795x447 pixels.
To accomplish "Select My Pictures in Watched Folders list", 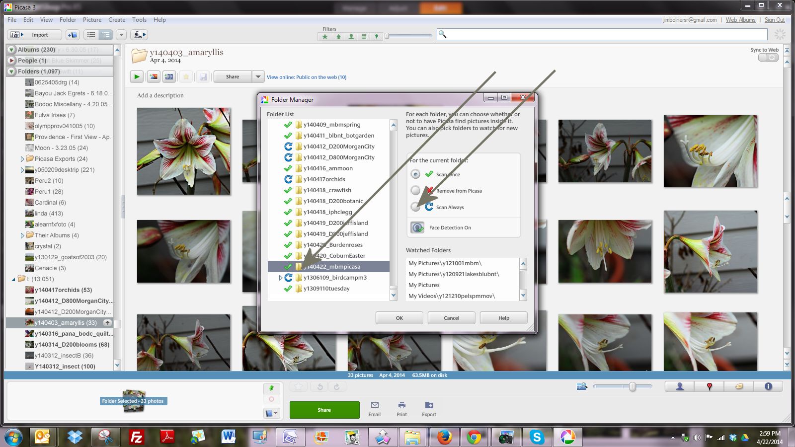I will [x=424, y=285].
